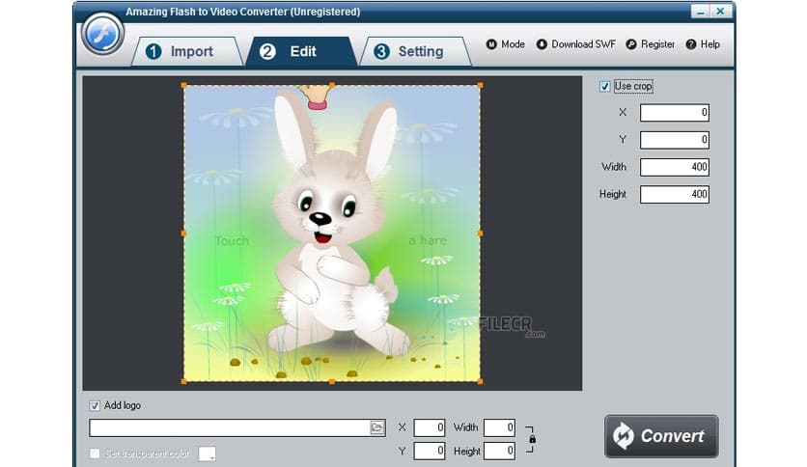
Task: Click the top-left crop handle
Action: coord(183,85)
